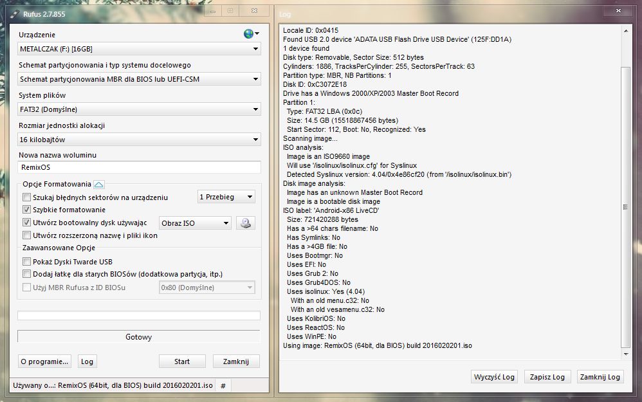Open the language globe menu
This screenshot has height=402, width=642.
coord(251,33)
